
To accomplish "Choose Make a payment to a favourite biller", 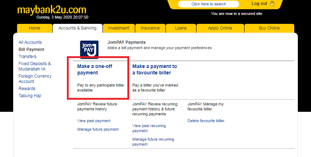I will coord(155,69).
